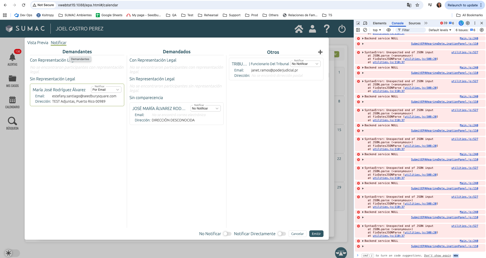Add participant with Otros plus icon
Screen dimensions: 486x258
pyautogui.click(x=320, y=52)
